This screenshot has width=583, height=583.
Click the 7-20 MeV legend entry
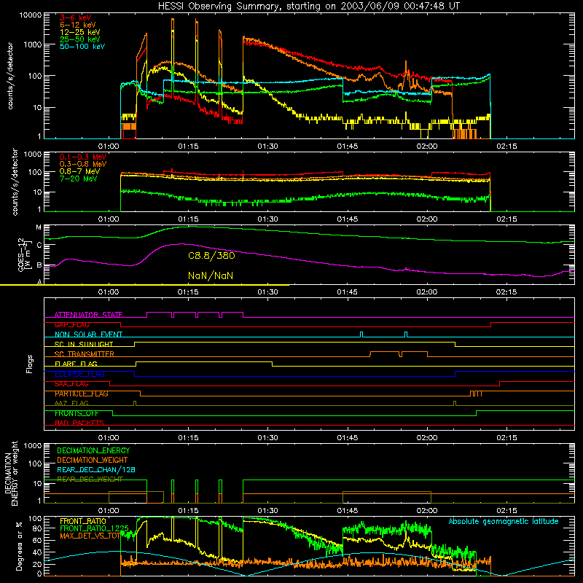pos(79,179)
